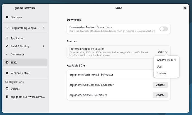Toggle Download on Metered Connections switch
This screenshot has width=192, height=115.
164,29
